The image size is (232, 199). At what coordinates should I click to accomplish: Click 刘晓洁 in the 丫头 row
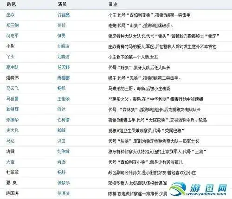tap(64, 57)
